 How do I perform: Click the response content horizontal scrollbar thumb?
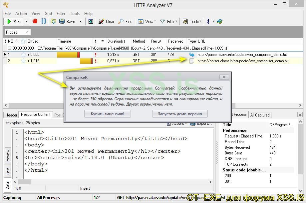(24, 182)
